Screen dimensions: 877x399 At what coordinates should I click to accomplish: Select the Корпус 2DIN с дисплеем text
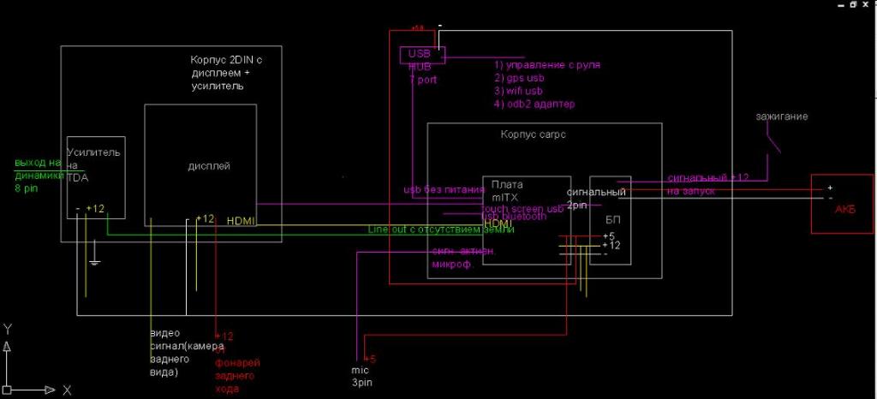[221, 73]
